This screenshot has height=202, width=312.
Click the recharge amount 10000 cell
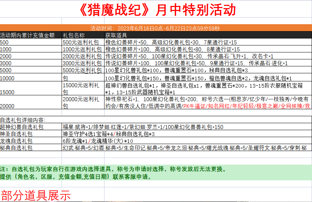pos(31,78)
